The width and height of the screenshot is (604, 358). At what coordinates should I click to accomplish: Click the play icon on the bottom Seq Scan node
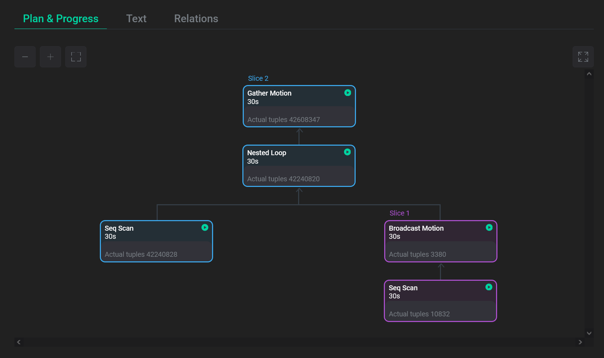point(489,287)
